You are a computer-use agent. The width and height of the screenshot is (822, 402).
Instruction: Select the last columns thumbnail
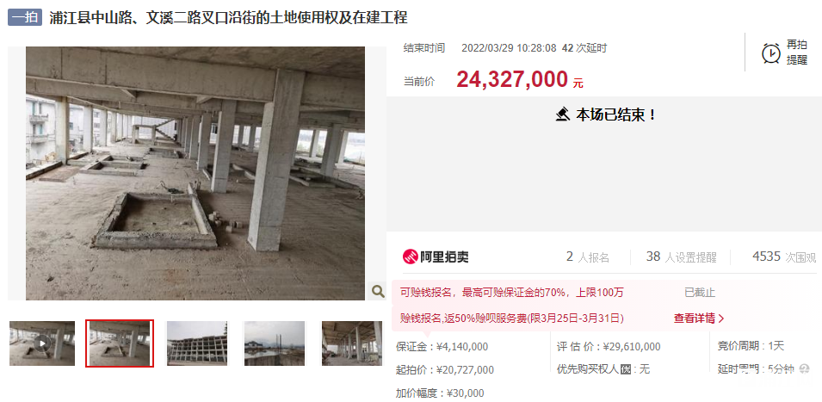(352, 343)
